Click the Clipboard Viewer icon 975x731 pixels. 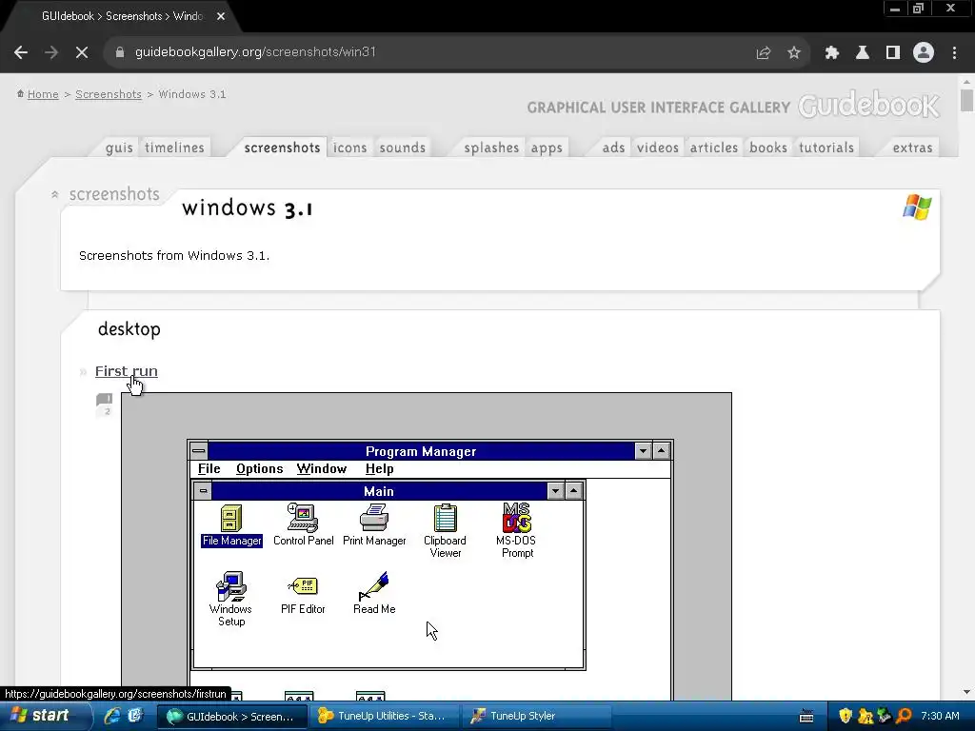click(446, 518)
